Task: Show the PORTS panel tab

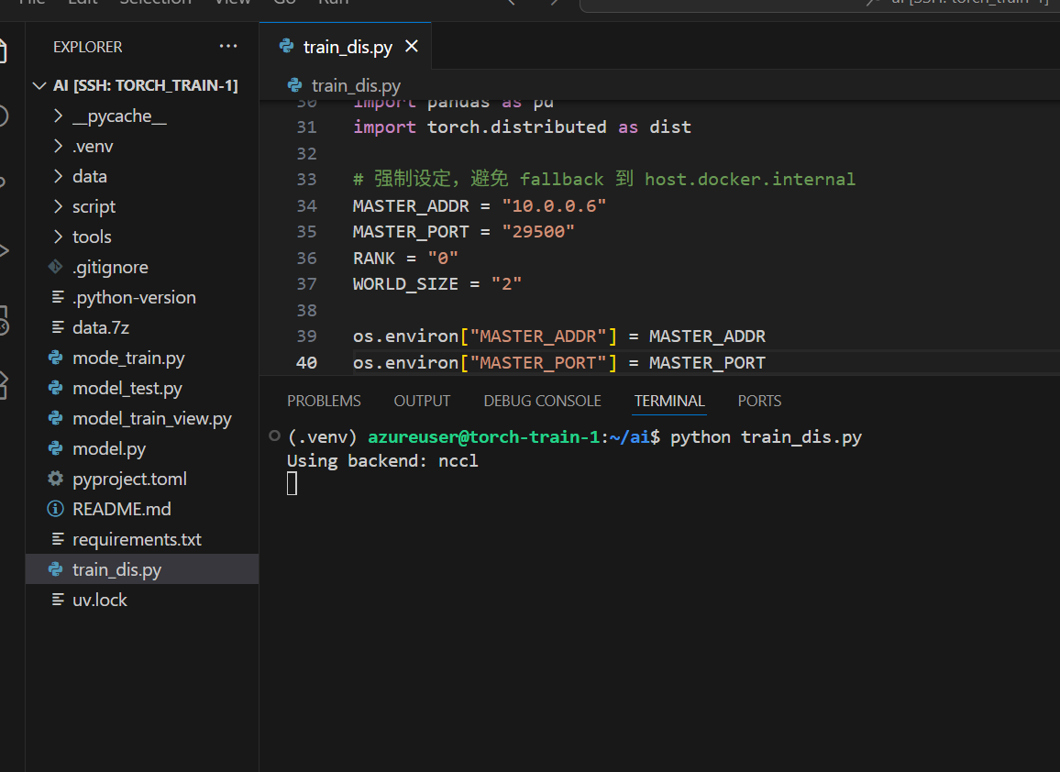Action: point(759,402)
